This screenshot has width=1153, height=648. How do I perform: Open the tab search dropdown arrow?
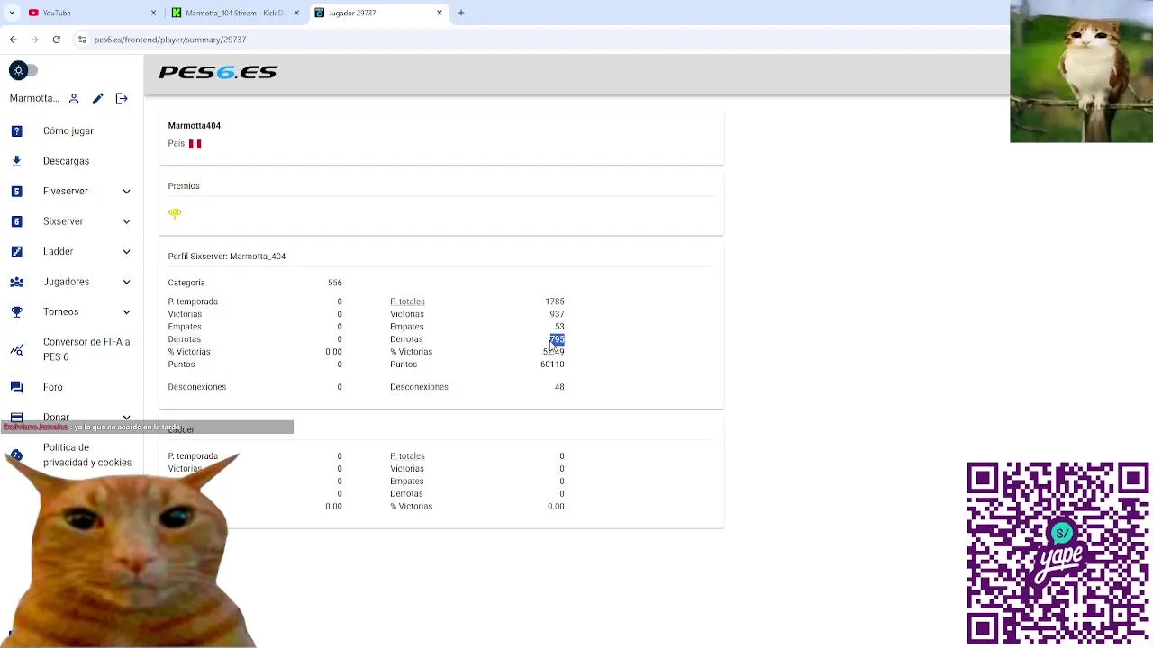click(x=12, y=13)
